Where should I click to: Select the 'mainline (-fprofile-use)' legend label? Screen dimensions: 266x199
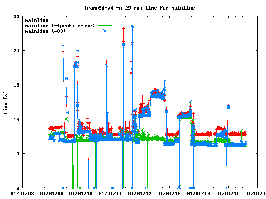point(60,25)
